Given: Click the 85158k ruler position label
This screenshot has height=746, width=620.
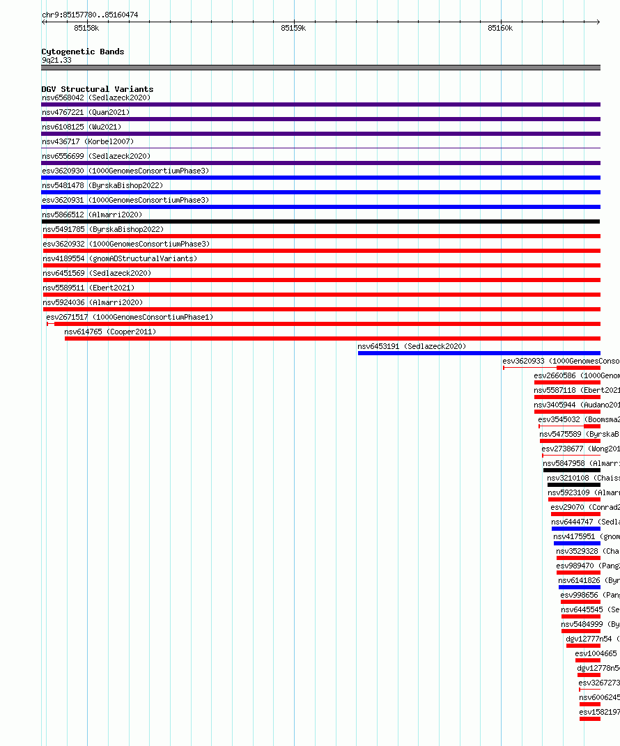Looking at the screenshot, I should pyautogui.click(x=86, y=28).
